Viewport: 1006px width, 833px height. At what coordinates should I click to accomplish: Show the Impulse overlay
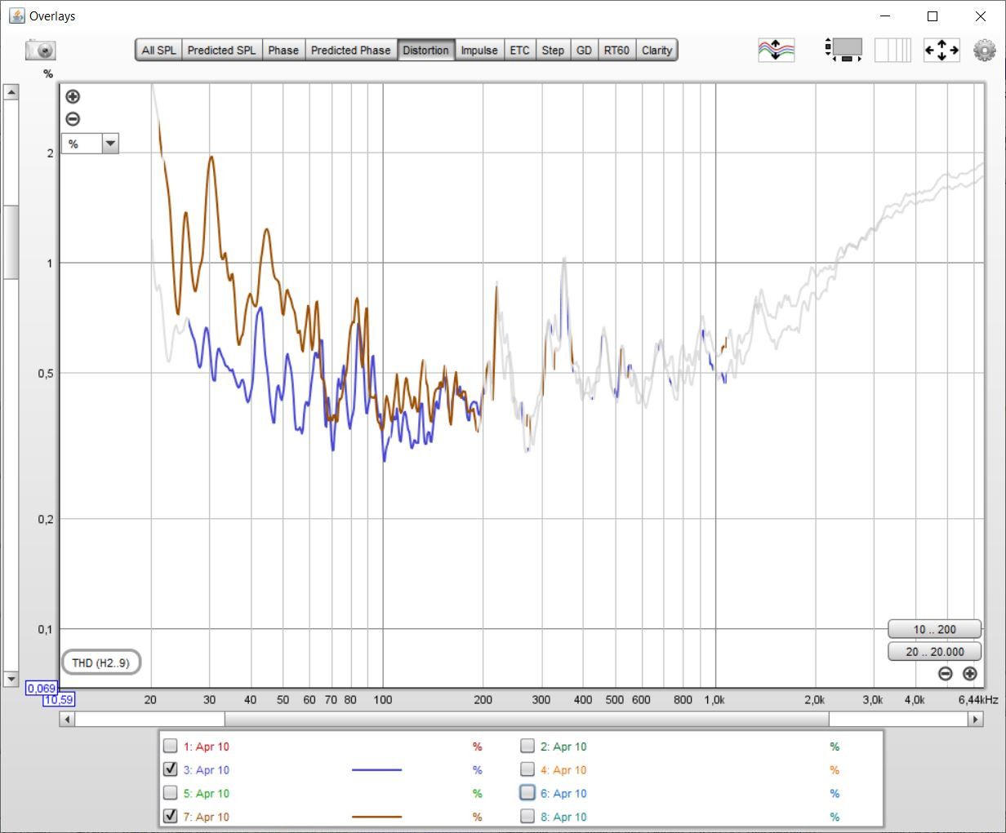[479, 50]
